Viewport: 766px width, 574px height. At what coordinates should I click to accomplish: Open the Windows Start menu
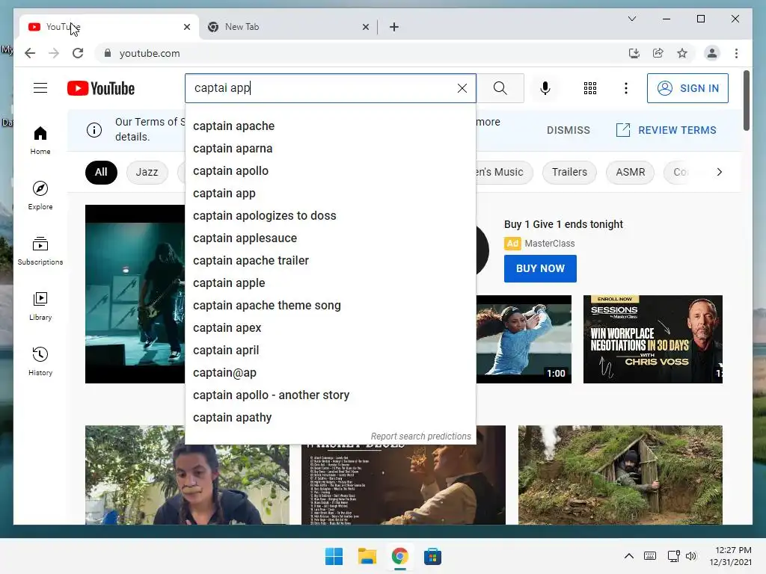point(334,556)
